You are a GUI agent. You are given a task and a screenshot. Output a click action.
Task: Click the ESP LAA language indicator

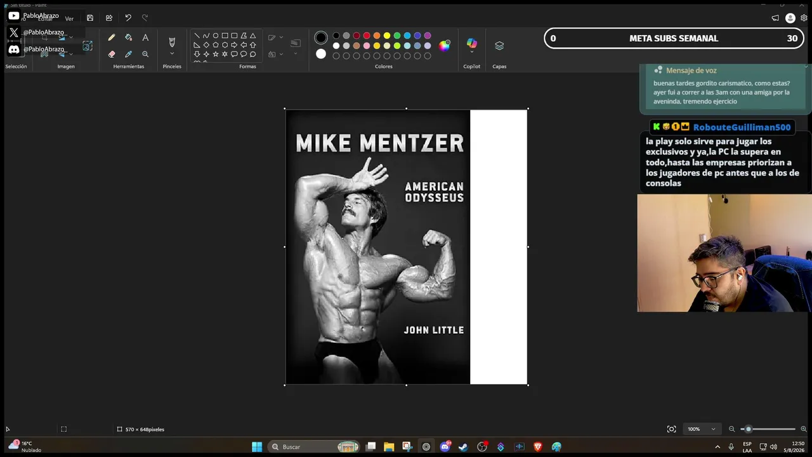pos(747,447)
